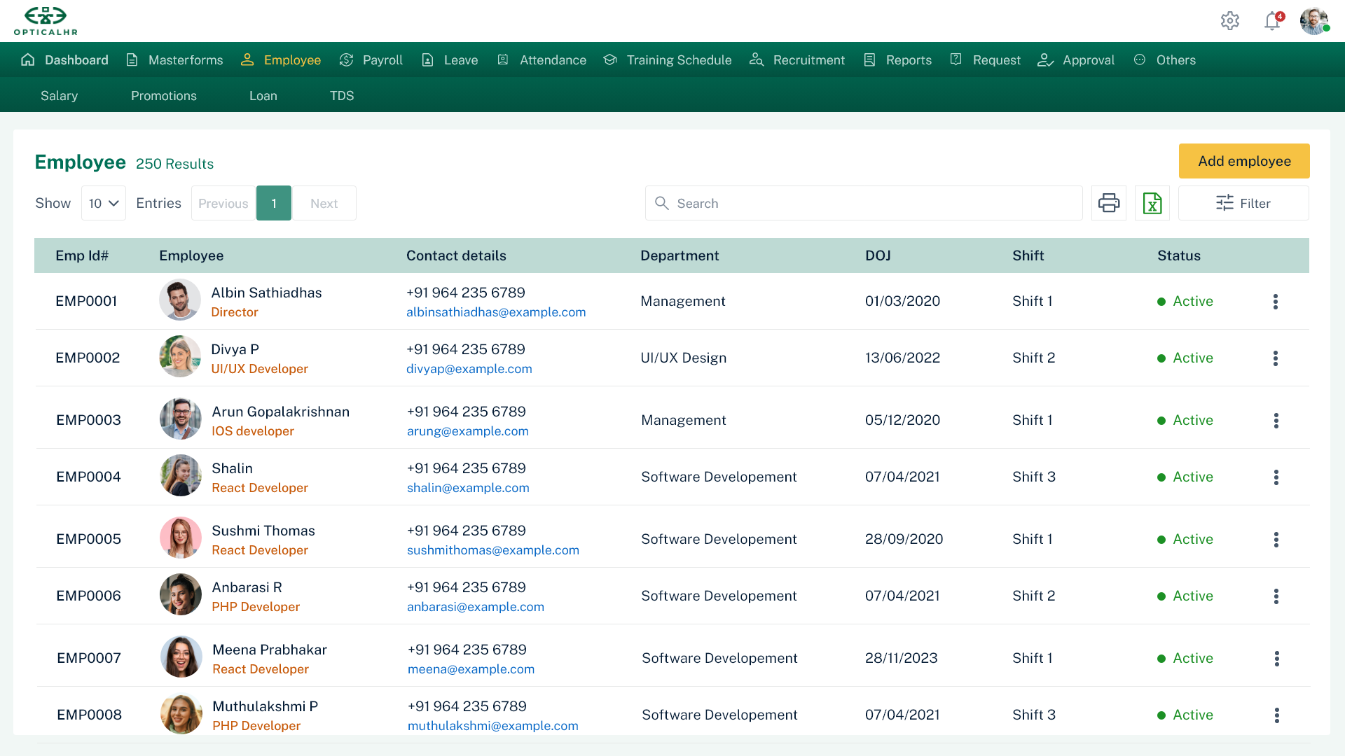The image size is (1345, 756).
Task: Open the Promotions submenu tab
Action: tap(164, 96)
